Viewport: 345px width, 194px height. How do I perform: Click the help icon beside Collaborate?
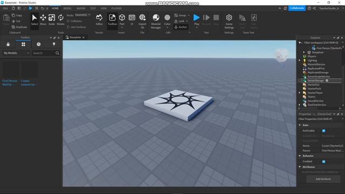coord(309,8)
